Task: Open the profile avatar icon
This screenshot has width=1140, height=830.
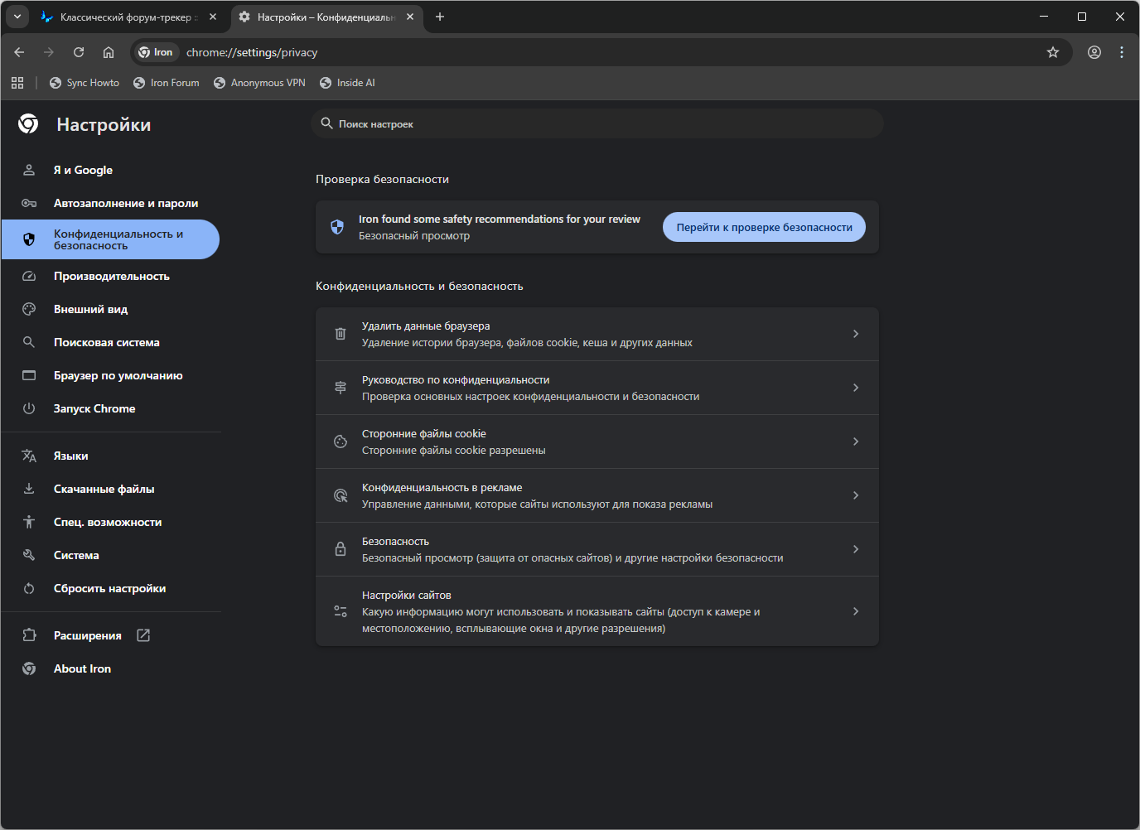Action: click(x=1094, y=52)
